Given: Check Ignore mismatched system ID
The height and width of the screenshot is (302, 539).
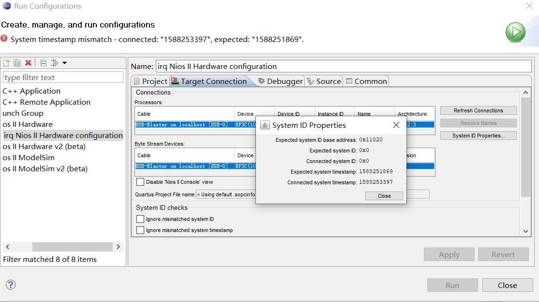Looking at the screenshot, I should coord(140,219).
